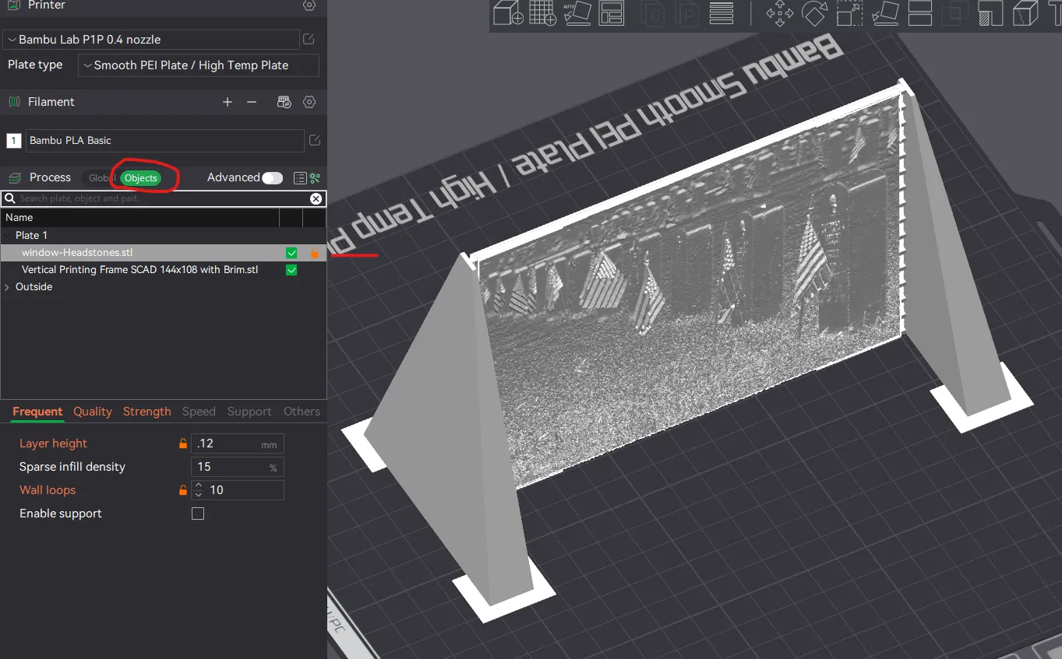The height and width of the screenshot is (659, 1062).
Task: Select the Scale tool
Action: pyautogui.click(x=849, y=13)
